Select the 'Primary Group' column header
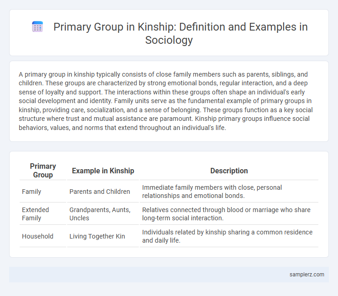Viewport: 338px width, 296px height. 43,171
